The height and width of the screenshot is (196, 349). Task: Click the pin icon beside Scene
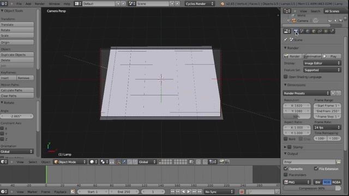point(286,40)
